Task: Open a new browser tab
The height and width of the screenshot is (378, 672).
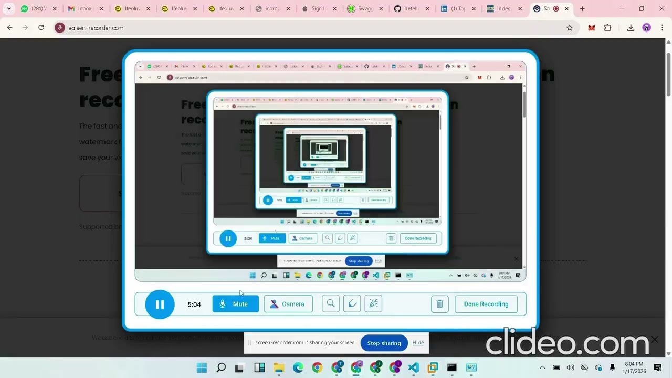Action: click(582, 9)
